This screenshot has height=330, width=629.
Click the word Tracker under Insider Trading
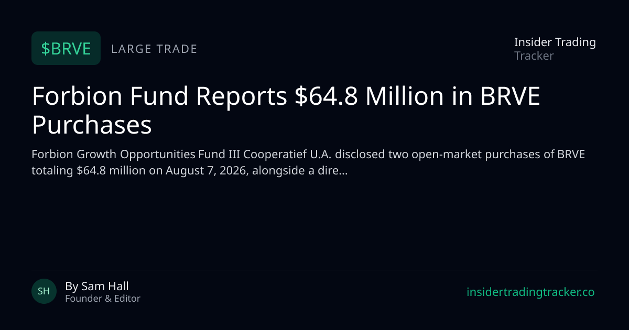coord(534,56)
